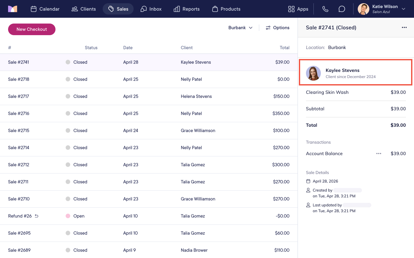Expand the Burbank location dropdown
This screenshot has width=414, height=258.
[x=241, y=28]
